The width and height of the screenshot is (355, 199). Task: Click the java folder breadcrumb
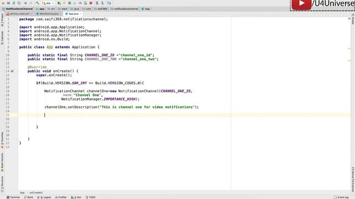point(75,9)
